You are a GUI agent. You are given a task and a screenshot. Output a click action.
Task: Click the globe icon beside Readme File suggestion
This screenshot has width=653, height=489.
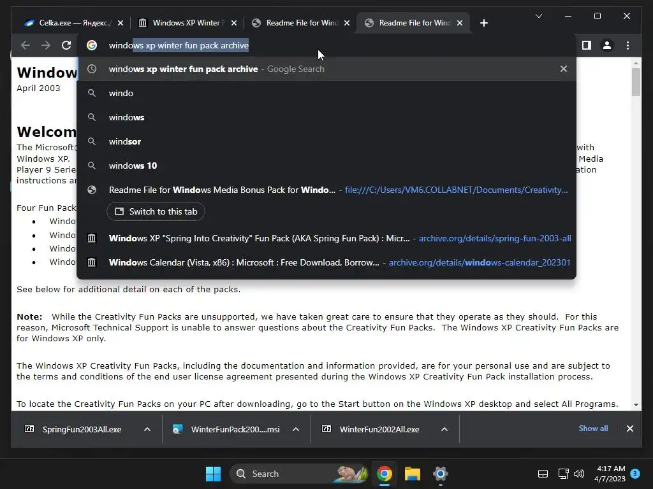click(92, 190)
